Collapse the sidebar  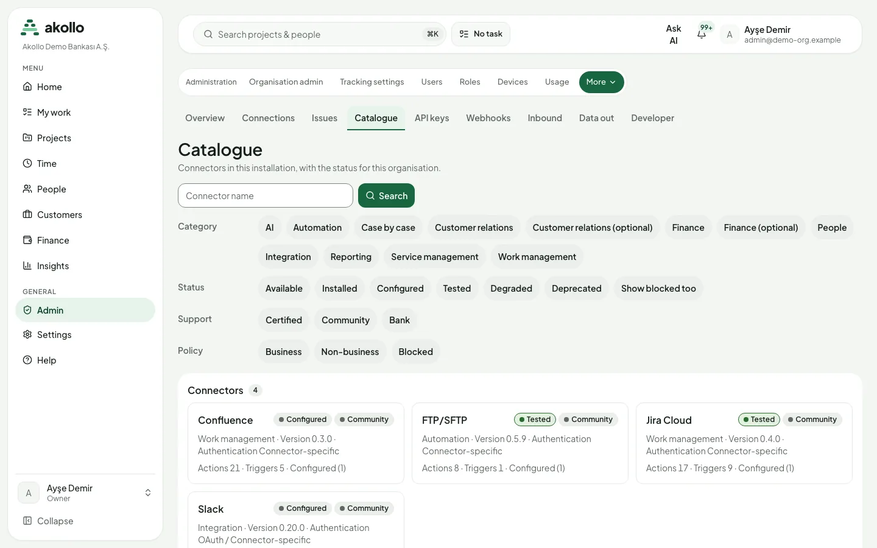tap(85, 521)
